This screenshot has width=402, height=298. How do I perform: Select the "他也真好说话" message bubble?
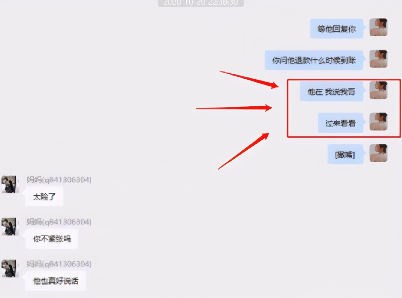pos(56,281)
